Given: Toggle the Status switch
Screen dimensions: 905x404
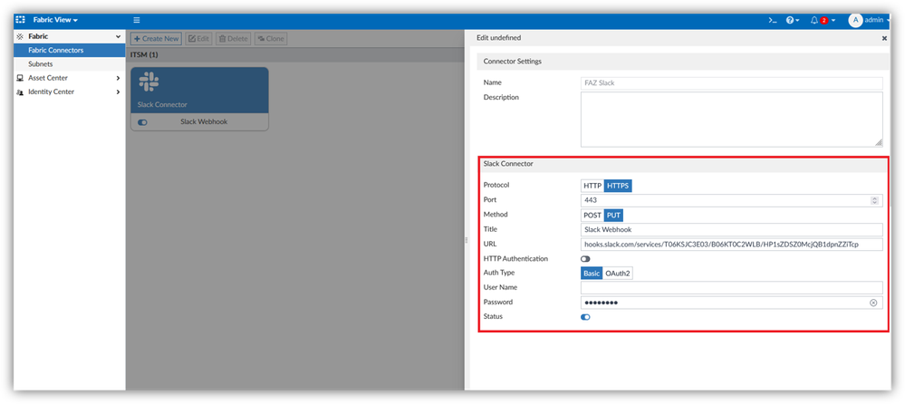Looking at the screenshot, I should (585, 317).
